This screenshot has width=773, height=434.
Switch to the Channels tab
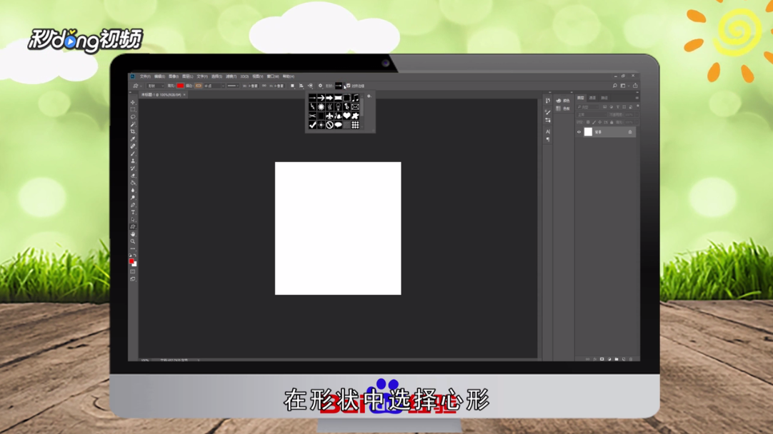coord(592,98)
